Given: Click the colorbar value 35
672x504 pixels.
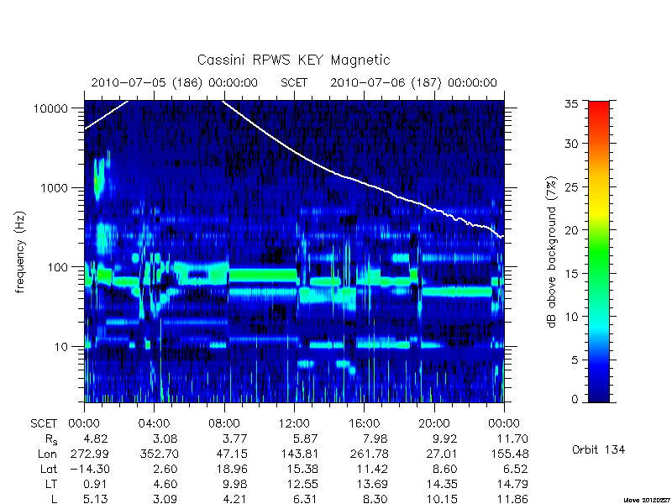Looking at the screenshot, I should coord(571,104).
